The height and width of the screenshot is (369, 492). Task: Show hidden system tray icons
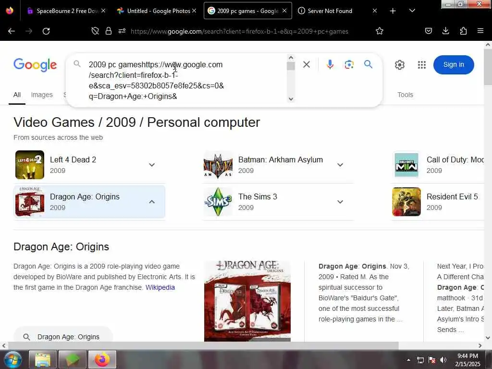(x=408, y=360)
